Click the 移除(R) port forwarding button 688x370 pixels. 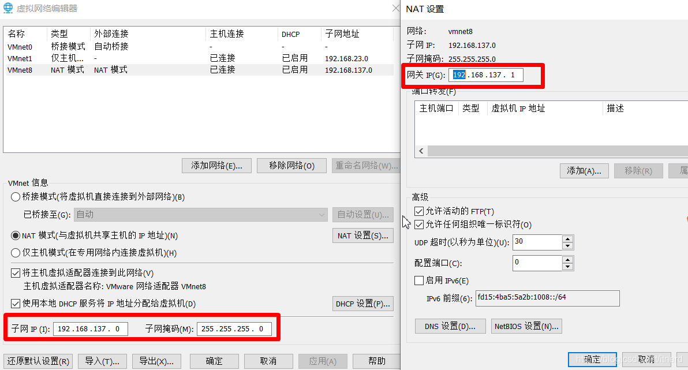[x=638, y=171]
